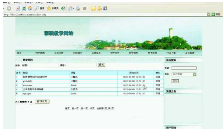Open the 会员注册 navigation item
The width and height of the screenshot is (223, 132).
tap(59, 53)
